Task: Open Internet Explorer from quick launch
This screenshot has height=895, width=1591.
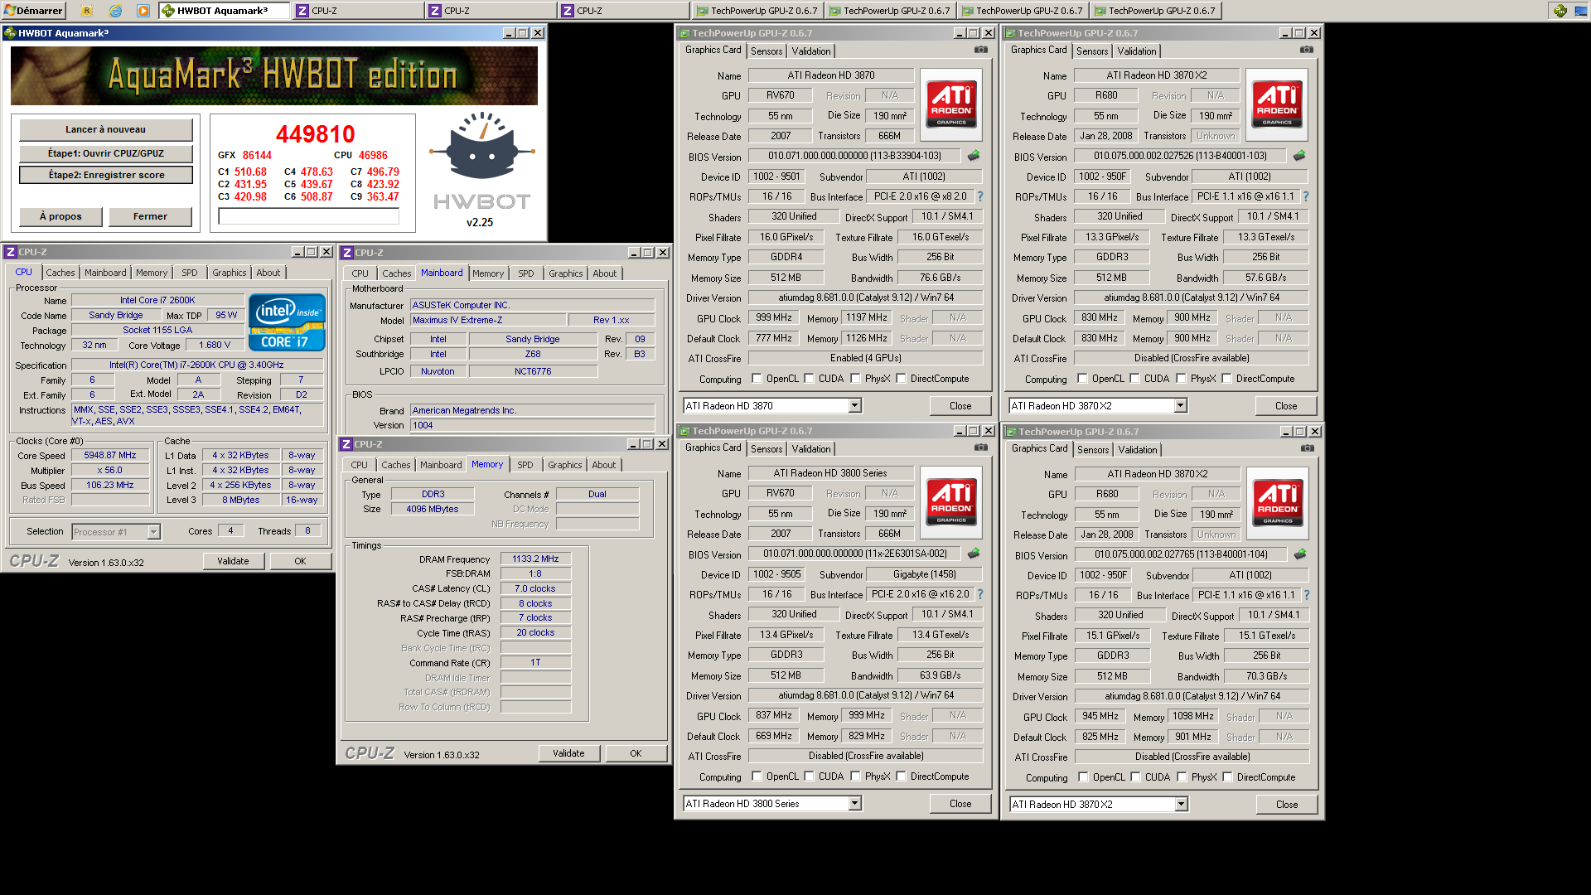Action: (115, 11)
